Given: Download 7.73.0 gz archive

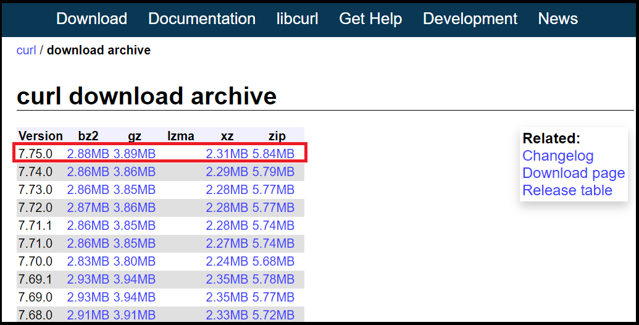Looking at the screenshot, I should point(135,190).
